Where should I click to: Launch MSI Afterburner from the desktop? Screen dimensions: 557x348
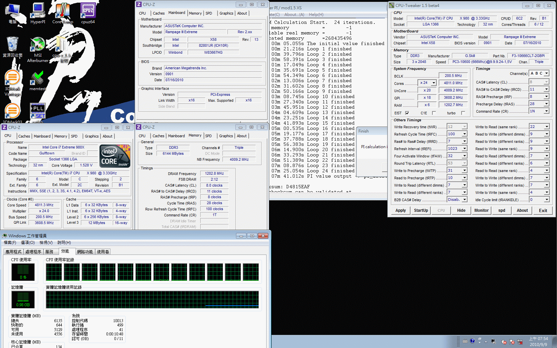point(38,50)
